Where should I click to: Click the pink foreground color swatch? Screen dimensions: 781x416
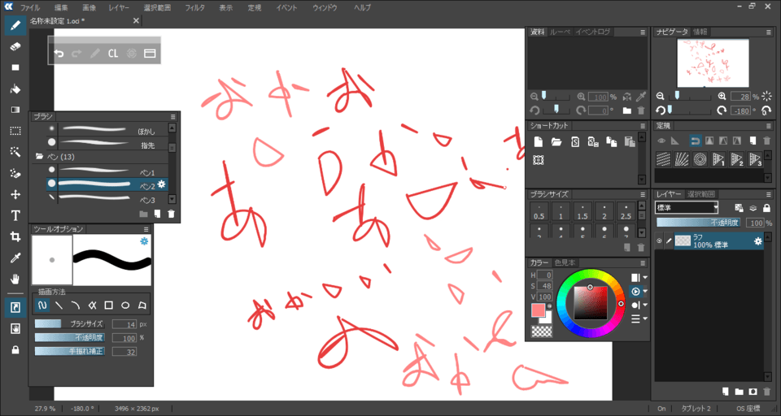coord(539,310)
